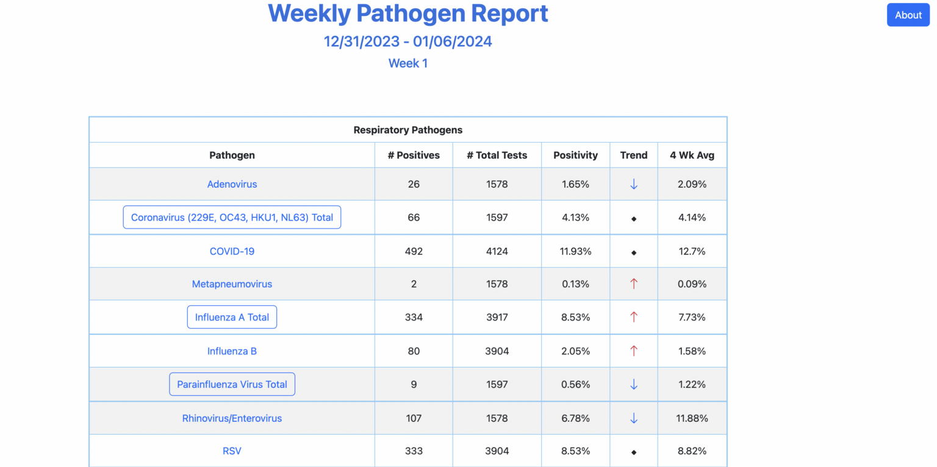Select the rising trend arrow for Influenza A
The width and height of the screenshot is (937, 467).
point(633,317)
